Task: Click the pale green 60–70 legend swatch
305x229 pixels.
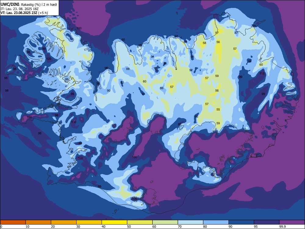Action: 165,222
